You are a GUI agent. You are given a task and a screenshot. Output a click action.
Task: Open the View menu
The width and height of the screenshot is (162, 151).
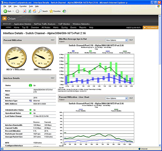(15, 6)
